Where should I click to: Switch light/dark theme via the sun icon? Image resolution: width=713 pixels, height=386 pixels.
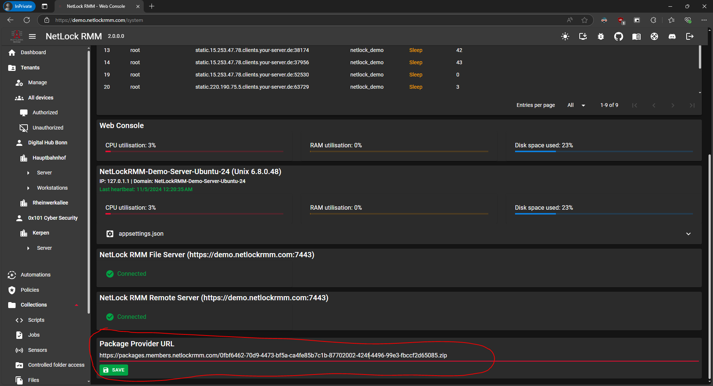click(x=565, y=36)
